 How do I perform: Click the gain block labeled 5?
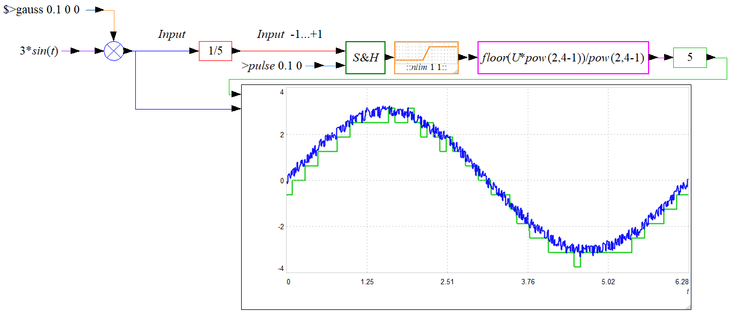coord(690,58)
